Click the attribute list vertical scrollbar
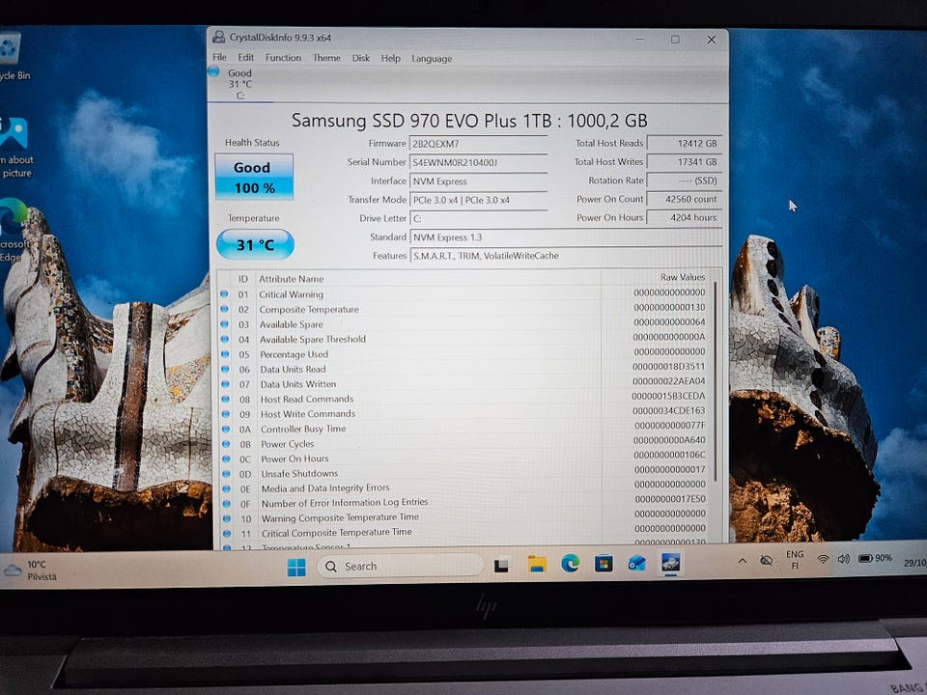This screenshot has width=927, height=695. (715, 381)
